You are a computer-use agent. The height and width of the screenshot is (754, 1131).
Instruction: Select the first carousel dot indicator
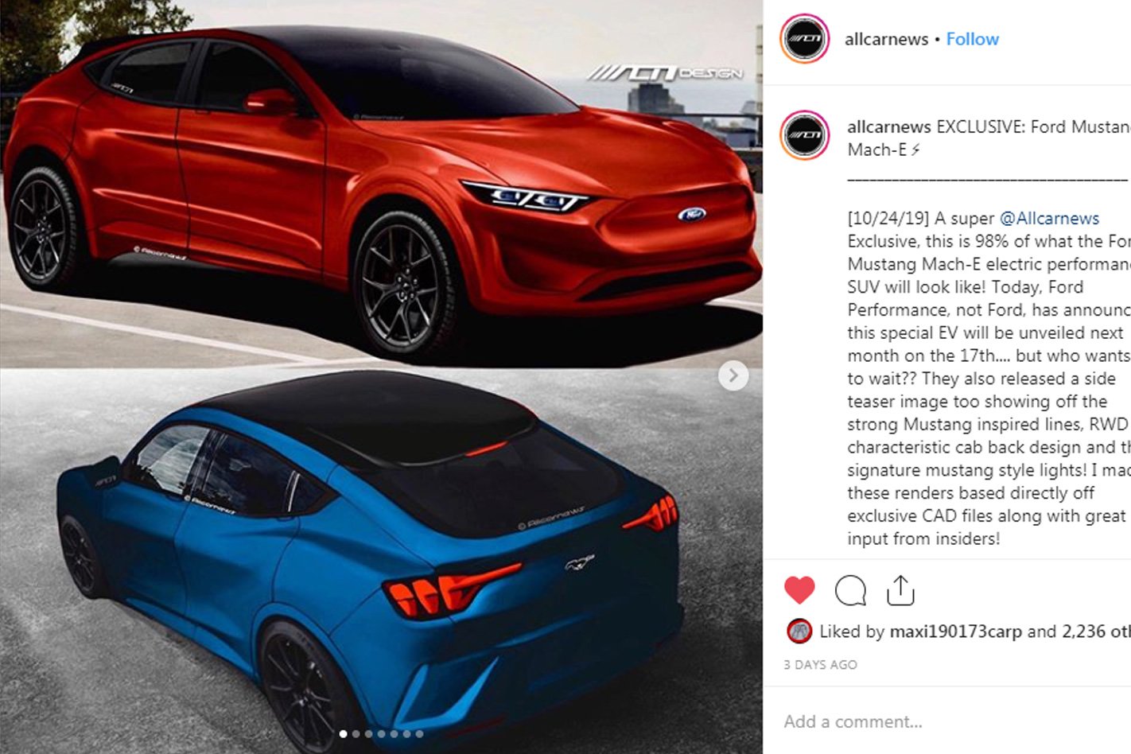(x=343, y=734)
